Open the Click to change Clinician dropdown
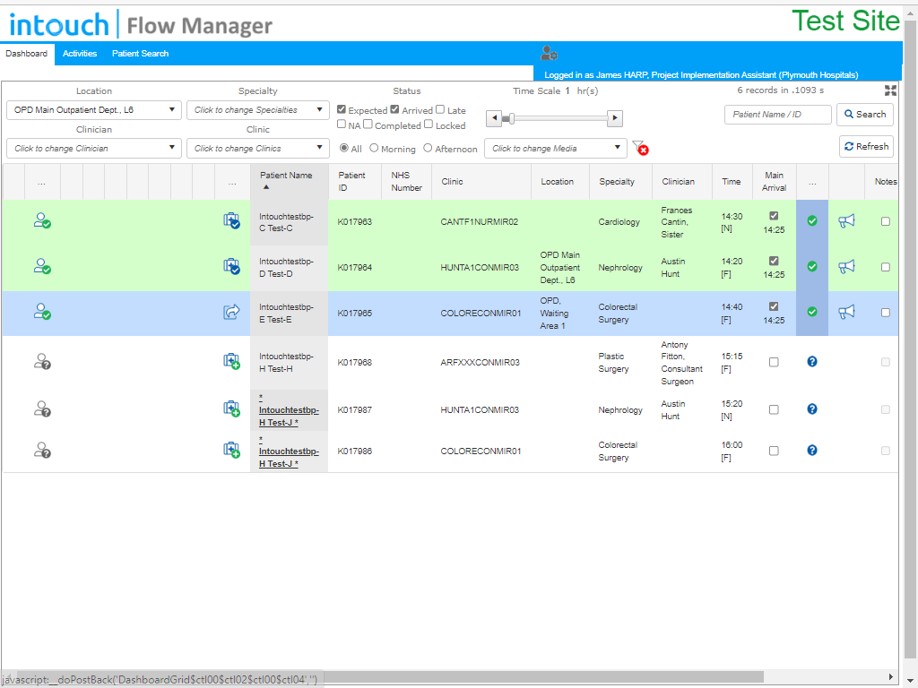This screenshot has width=918, height=688. pyautogui.click(x=94, y=148)
